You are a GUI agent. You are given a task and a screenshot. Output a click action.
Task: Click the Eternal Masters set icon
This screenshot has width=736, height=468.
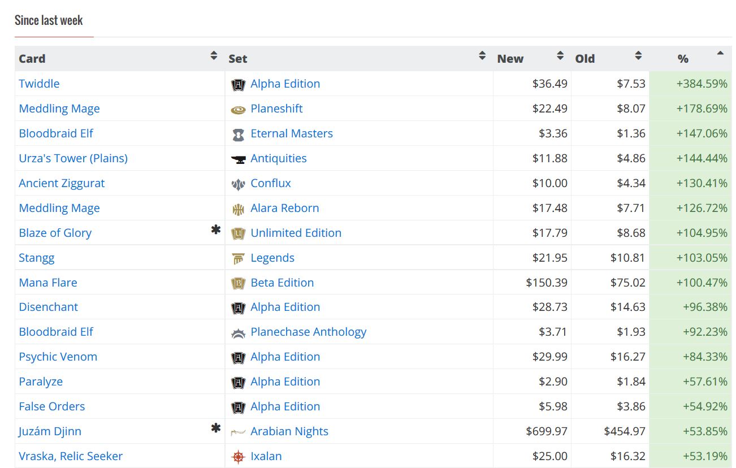coord(238,134)
